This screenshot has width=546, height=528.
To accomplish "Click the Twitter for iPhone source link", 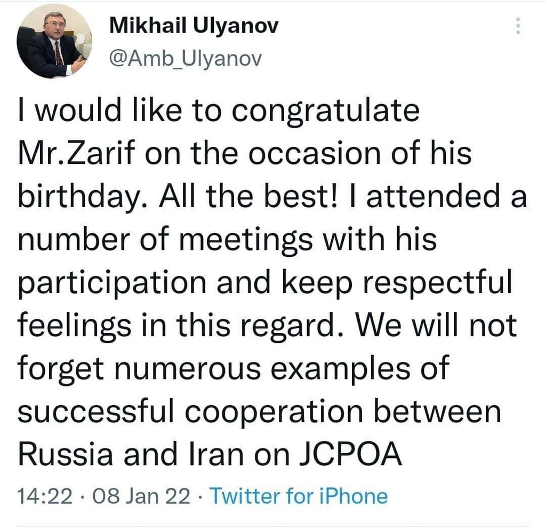I will click(x=298, y=497).
